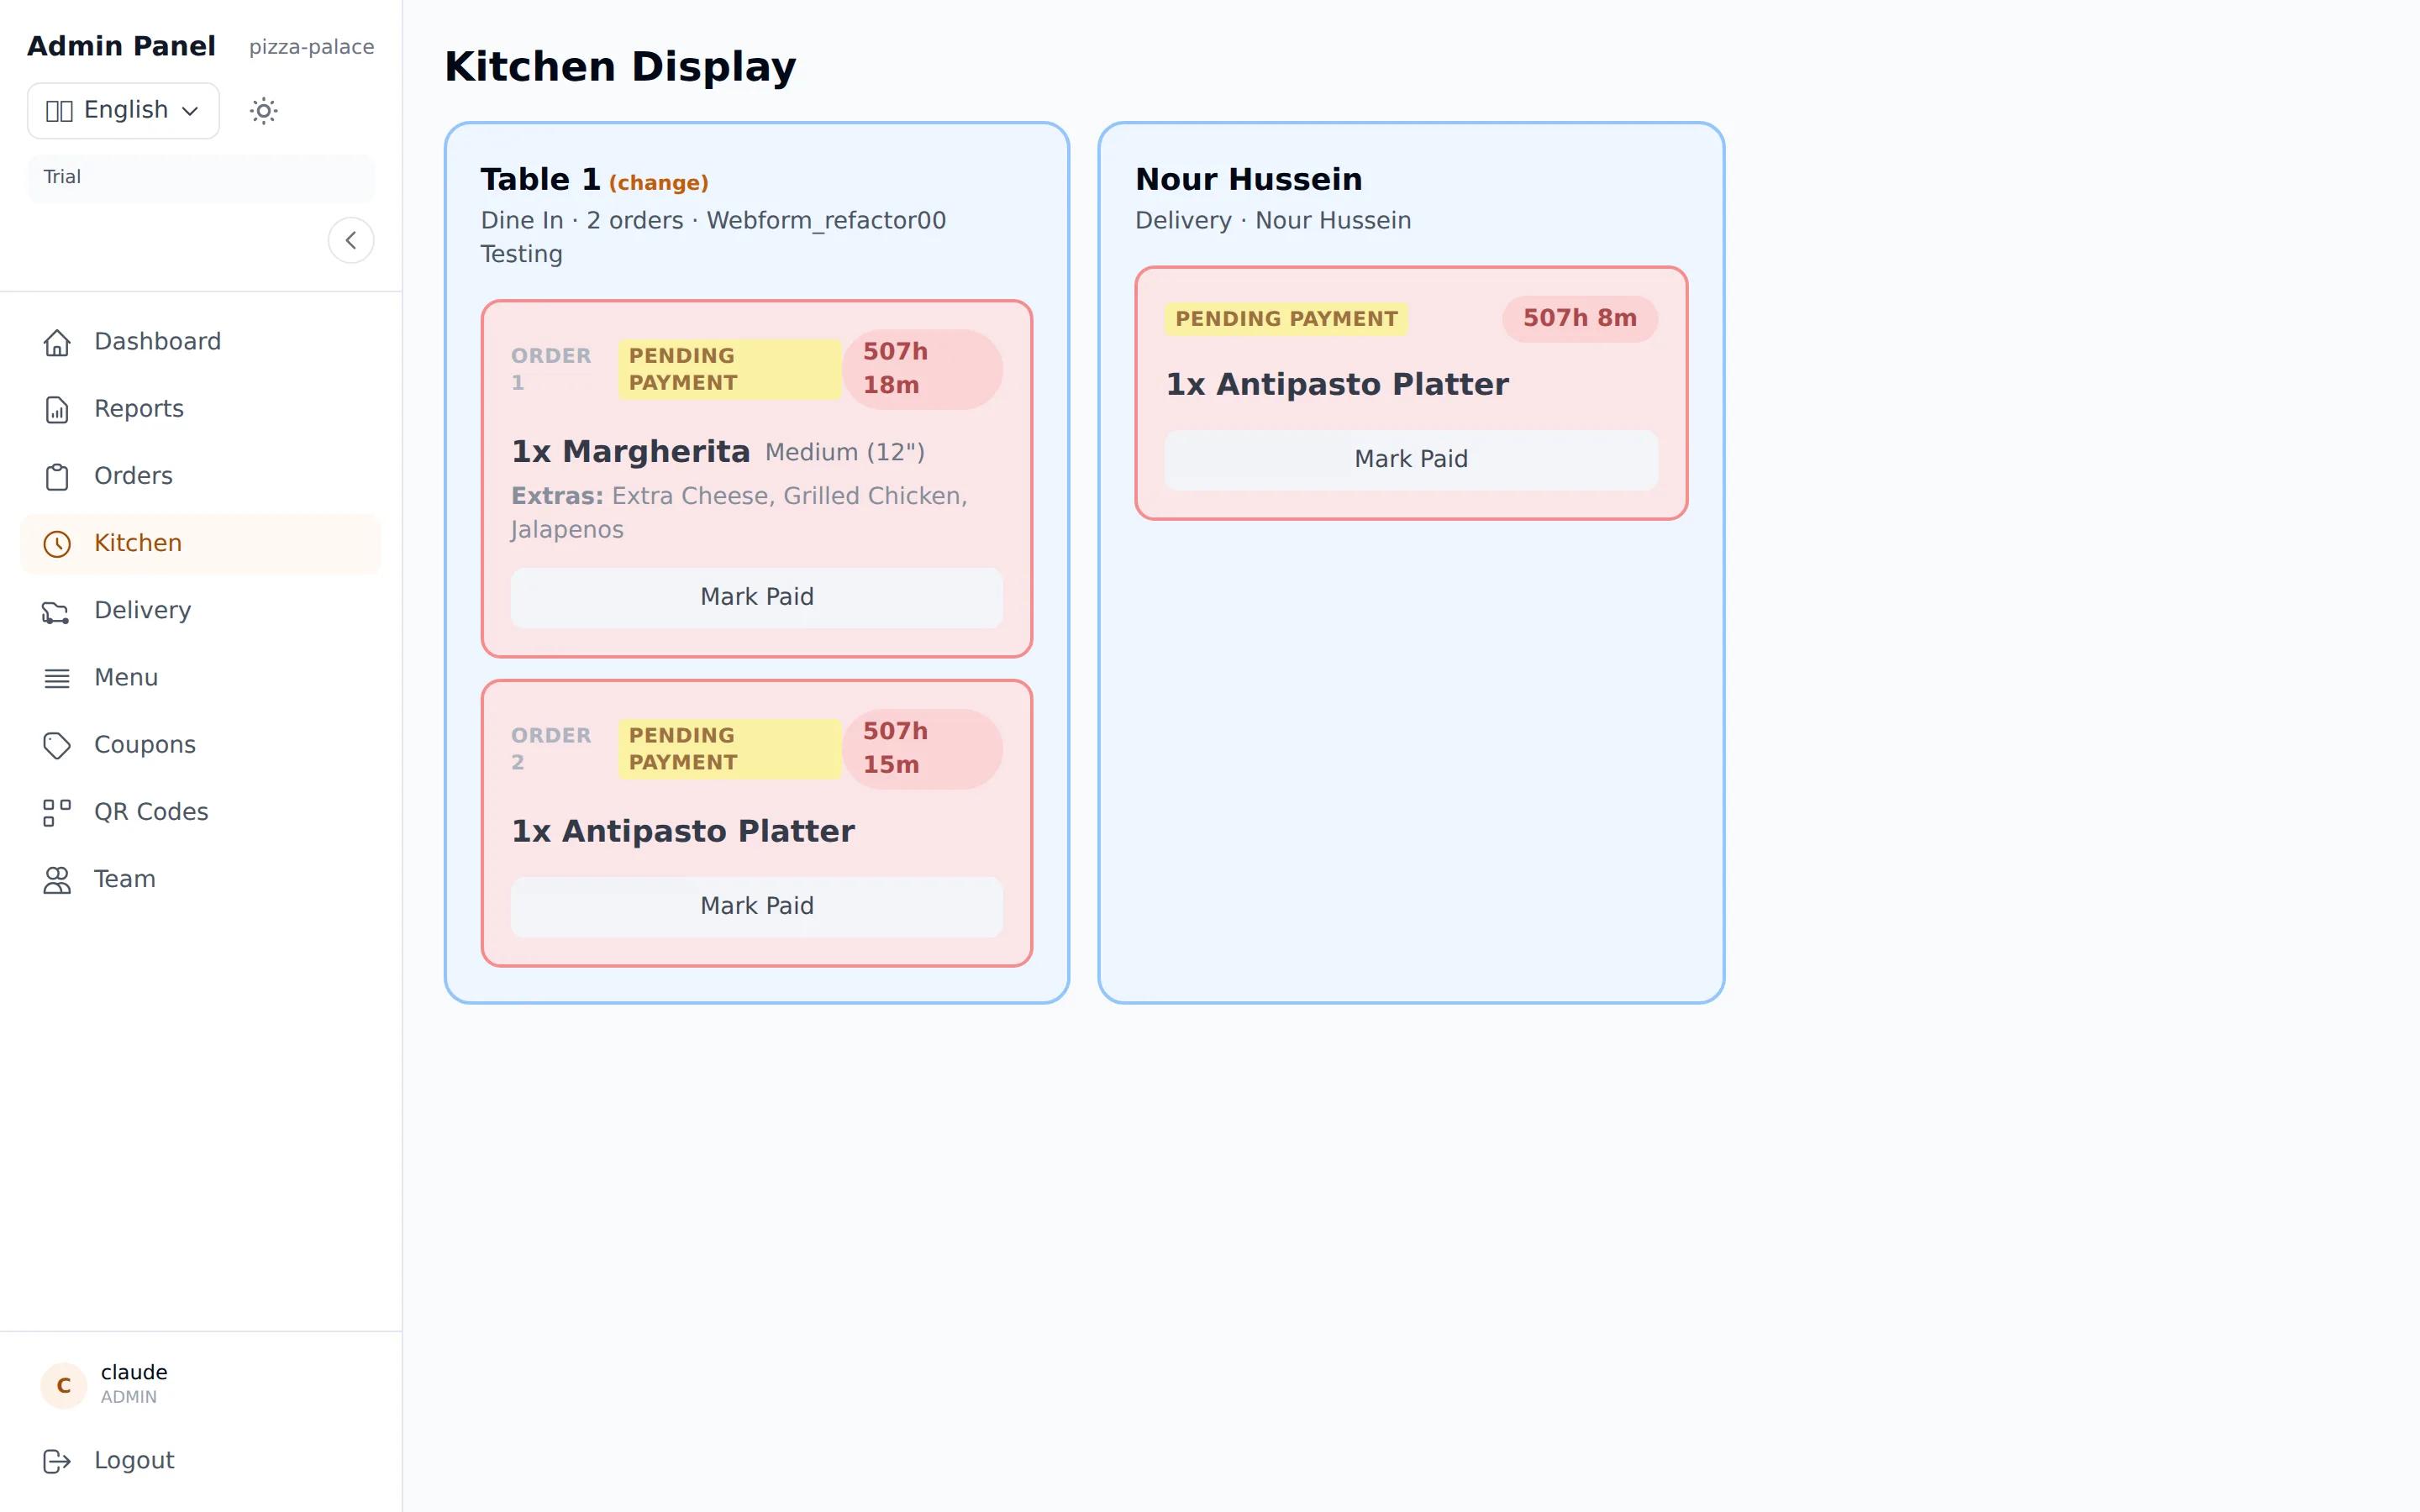Open the English language dropdown

[123, 110]
